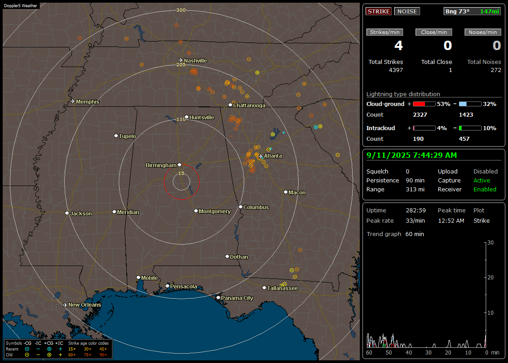Click the Old -CG yellow legend symbol
508x363 pixels.
[27, 355]
